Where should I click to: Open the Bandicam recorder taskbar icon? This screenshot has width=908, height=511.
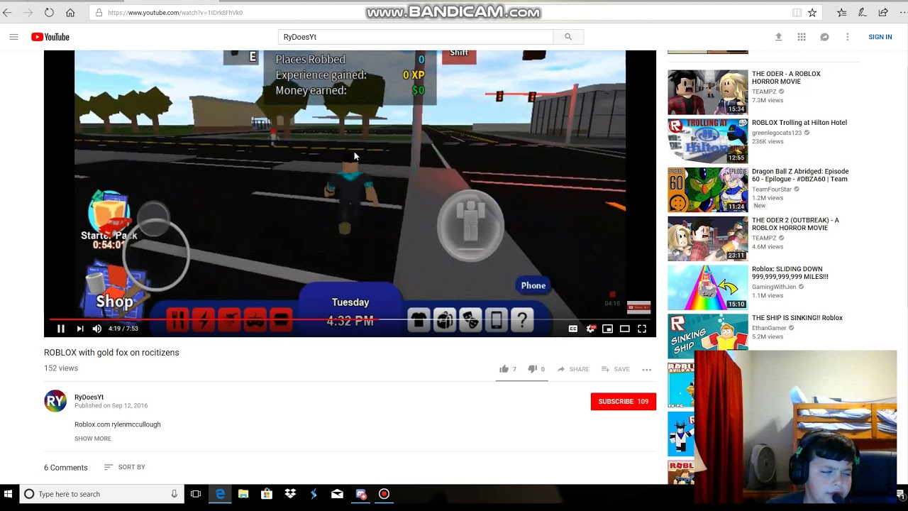point(384,494)
